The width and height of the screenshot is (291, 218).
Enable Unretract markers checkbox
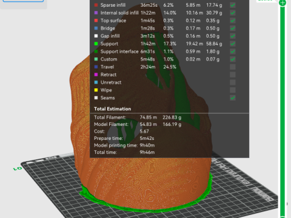coord(233,82)
